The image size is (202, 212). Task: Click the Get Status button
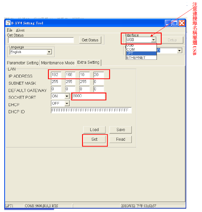click(x=90, y=40)
